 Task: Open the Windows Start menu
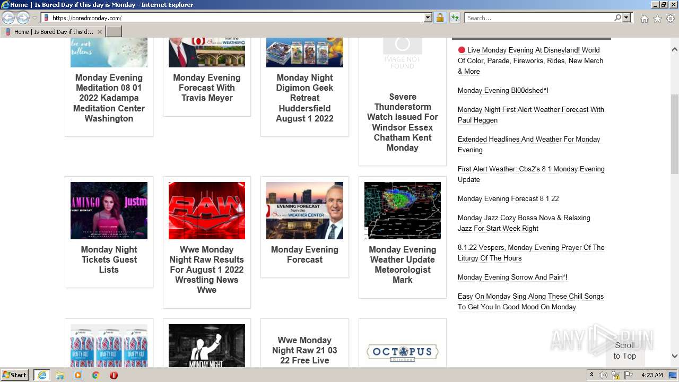click(x=15, y=375)
